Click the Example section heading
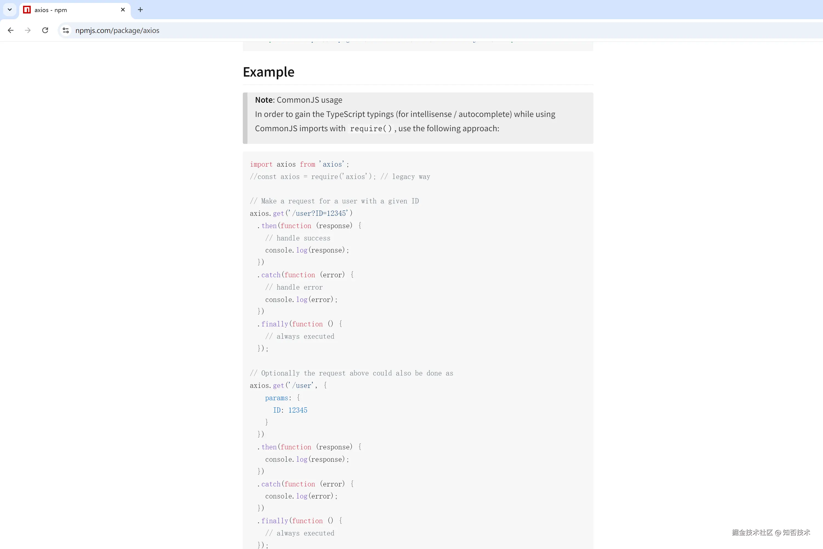 pos(268,72)
